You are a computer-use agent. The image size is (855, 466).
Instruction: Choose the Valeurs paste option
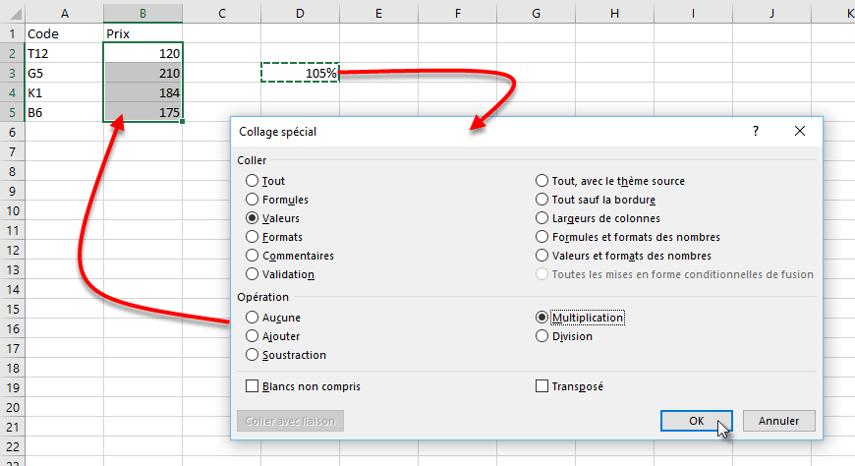point(253,218)
